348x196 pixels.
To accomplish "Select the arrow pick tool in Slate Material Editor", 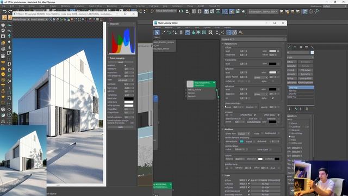I will (157, 33).
